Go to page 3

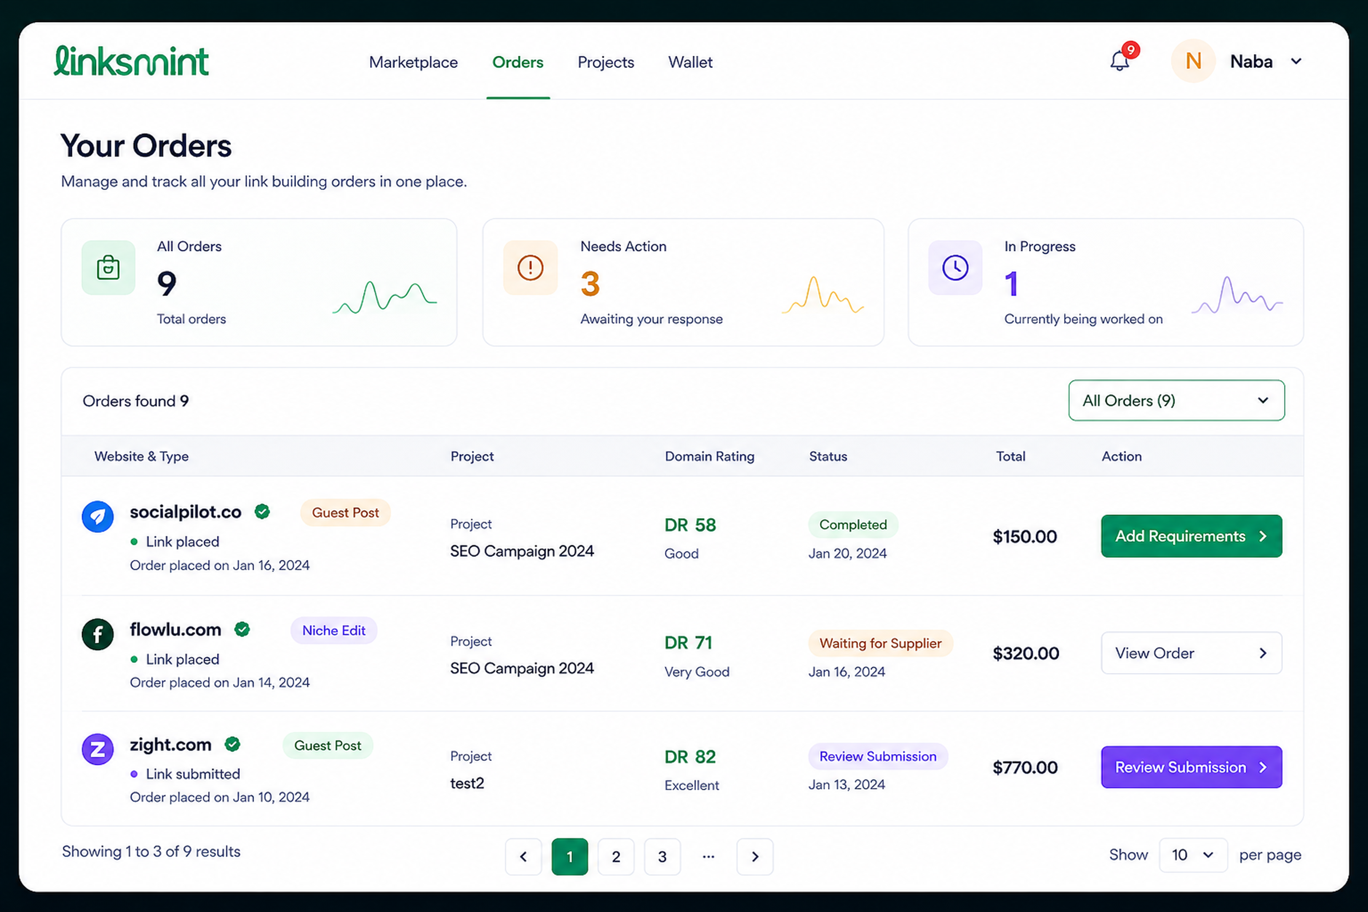pyautogui.click(x=662, y=856)
